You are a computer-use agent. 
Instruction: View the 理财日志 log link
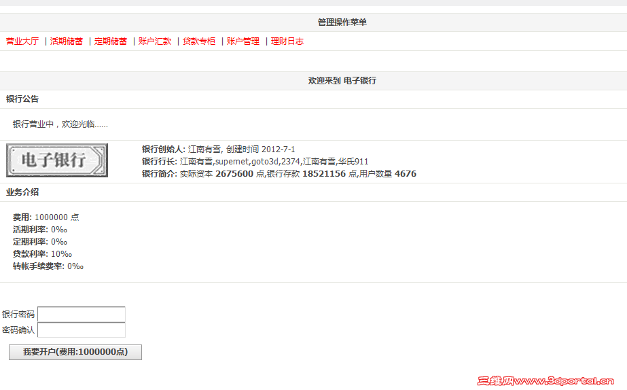pyautogui.click(x=287, y=41)
